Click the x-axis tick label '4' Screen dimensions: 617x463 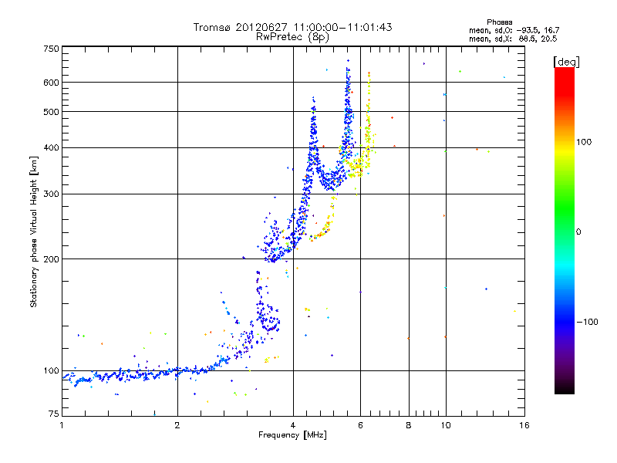coord(293,425)
